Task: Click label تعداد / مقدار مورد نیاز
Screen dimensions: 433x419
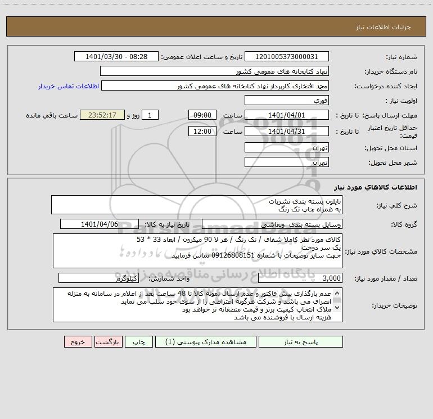Action: point(386,278)
